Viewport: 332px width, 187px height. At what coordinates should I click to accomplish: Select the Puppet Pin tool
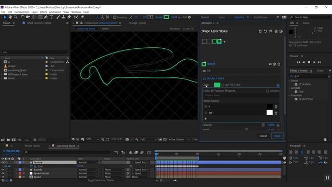pos(82,17)
